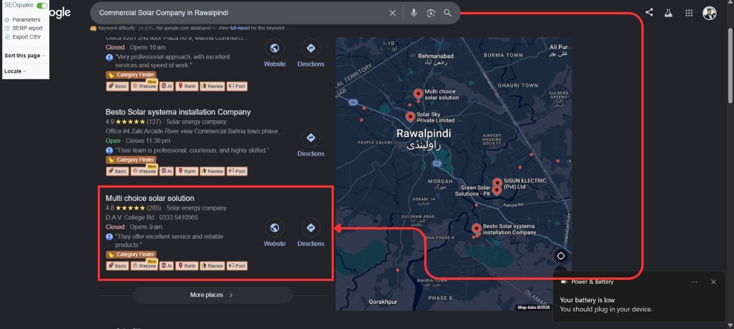734x329 pixels.
Task: Open More places results
Action: (x=213, y=295)
